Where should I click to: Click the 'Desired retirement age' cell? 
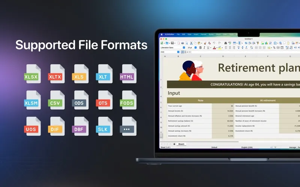(257, 116)
